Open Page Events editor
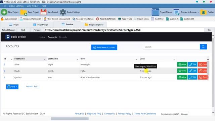The width and height of the screenshot is (215, 121). point(125,19)
